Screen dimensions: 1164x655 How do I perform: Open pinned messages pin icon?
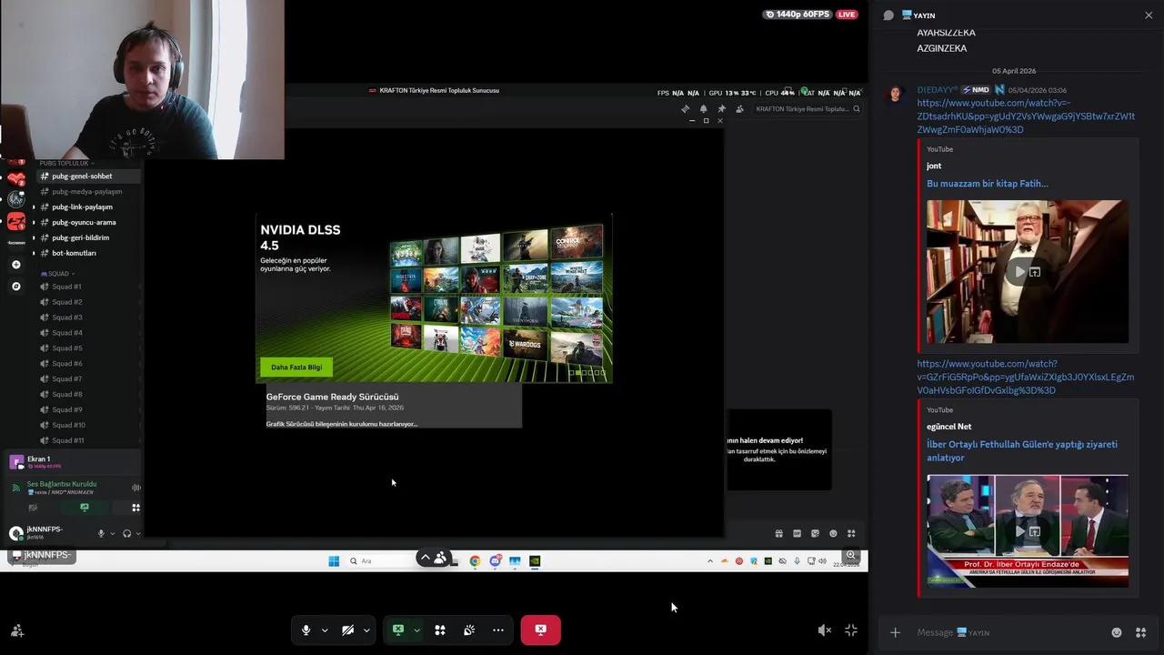pos(721,109)
